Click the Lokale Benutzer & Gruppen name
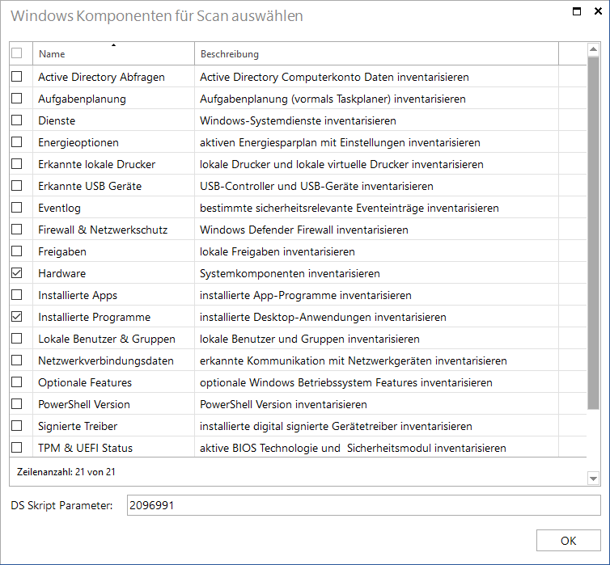Viewport: 610px width, 565px height. click(107, 339)
